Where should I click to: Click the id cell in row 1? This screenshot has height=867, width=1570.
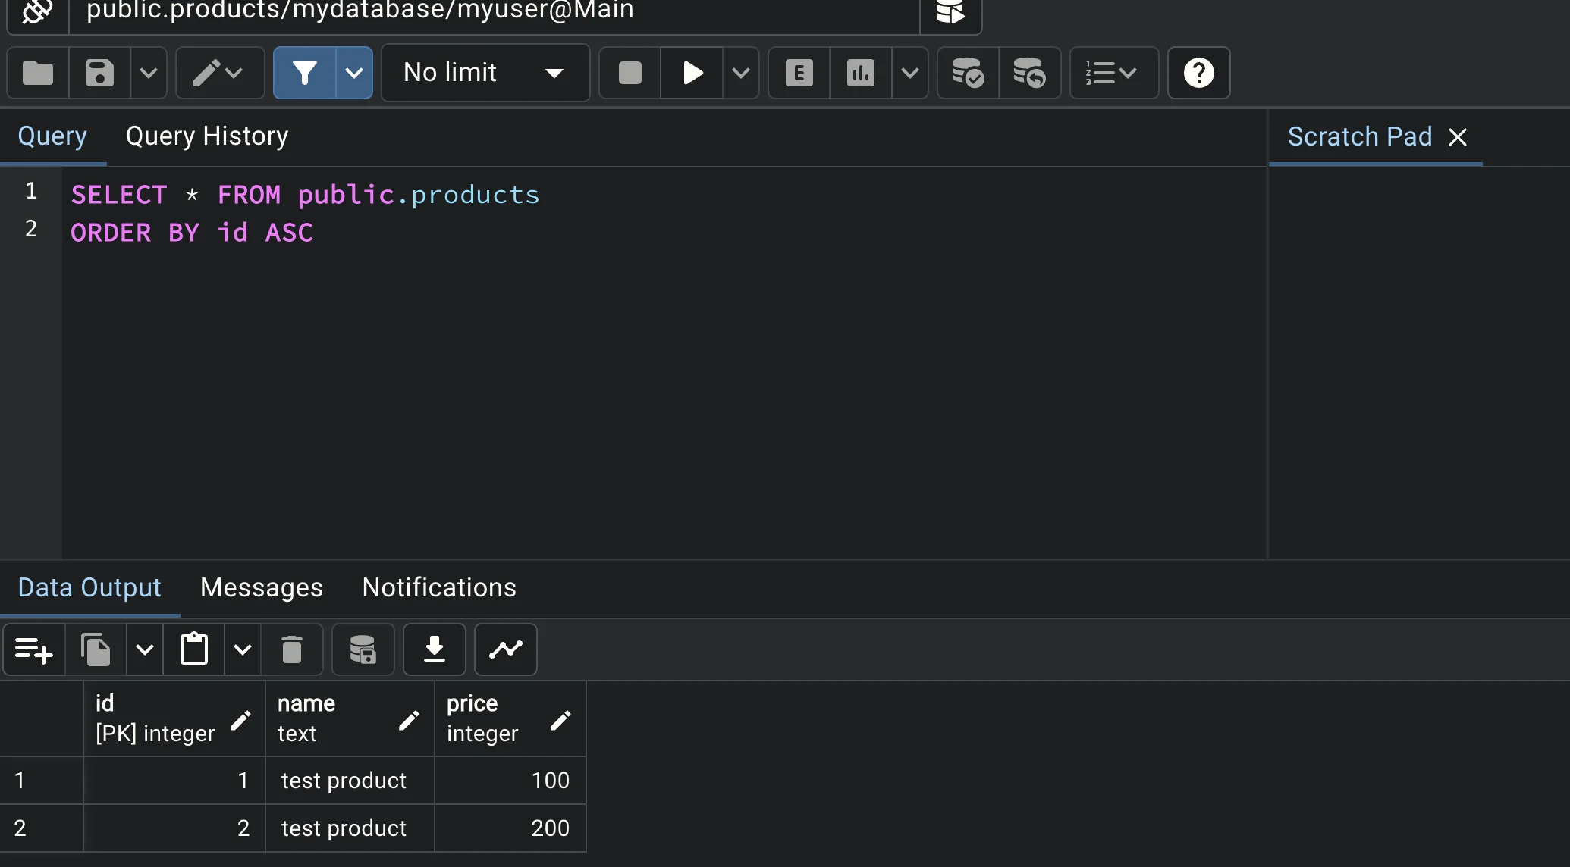pyautogui.click(x=174, y=781)
